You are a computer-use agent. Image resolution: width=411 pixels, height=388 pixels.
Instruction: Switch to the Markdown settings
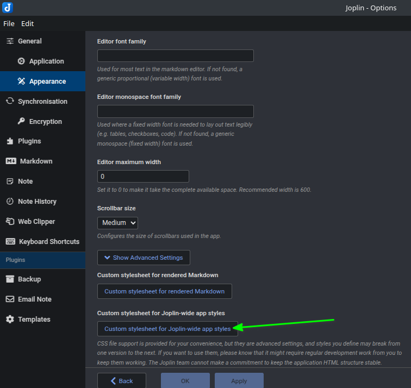(42, 161)
